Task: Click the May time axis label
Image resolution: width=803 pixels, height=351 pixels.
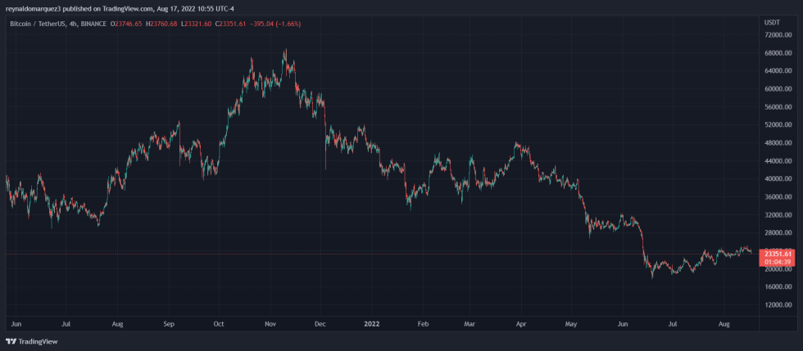Action: [572, 323]
